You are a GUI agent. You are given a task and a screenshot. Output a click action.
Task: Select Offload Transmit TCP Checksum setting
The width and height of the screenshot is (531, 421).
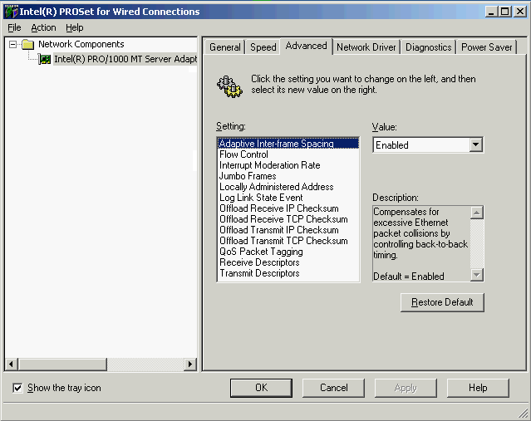288,241
